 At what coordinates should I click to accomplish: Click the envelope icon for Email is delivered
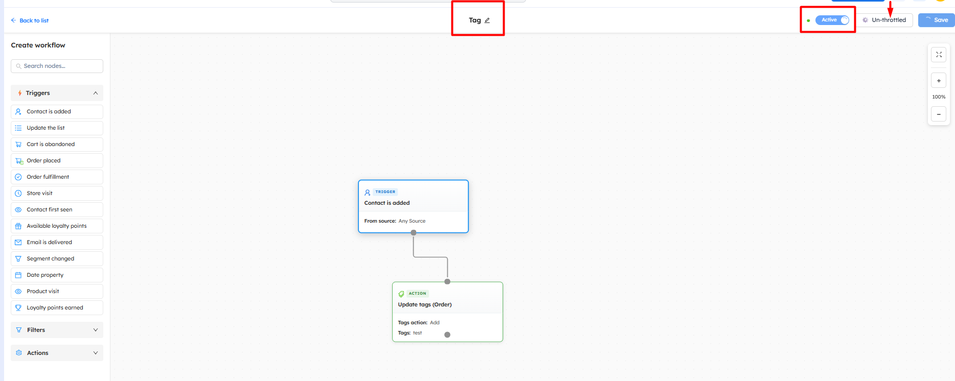point(18,243)
